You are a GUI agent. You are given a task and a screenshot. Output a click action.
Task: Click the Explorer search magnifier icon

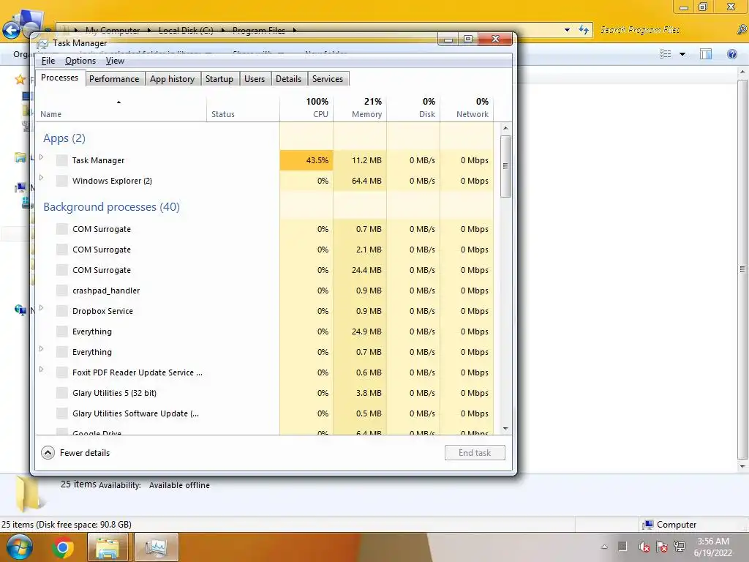[x=742, y=30]
